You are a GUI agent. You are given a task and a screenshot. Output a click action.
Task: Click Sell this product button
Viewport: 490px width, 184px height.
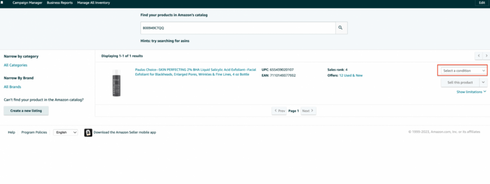(x=460, y=83)
